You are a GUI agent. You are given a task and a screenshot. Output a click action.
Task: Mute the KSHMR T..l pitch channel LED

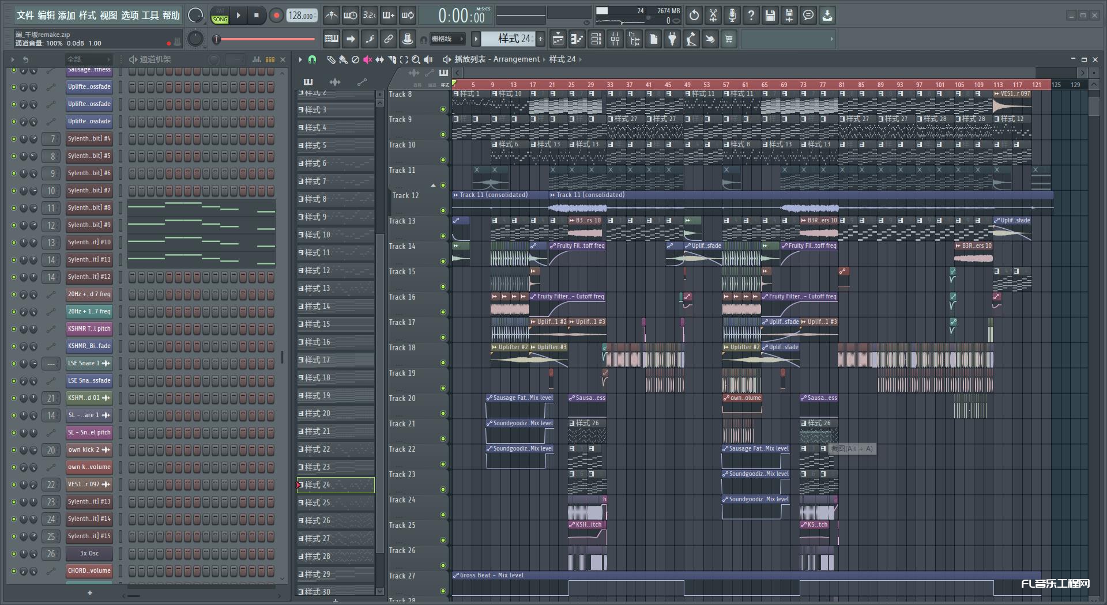coord(14,329)
